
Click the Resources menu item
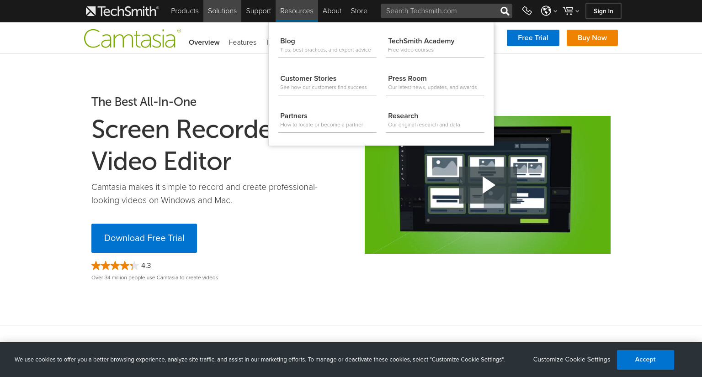tap(297, 11)
